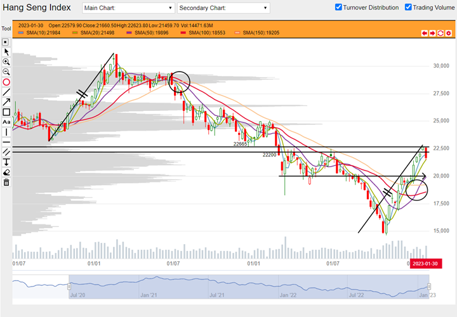
Task: Click the 15,000 price axis label
Action: [441, 231]
